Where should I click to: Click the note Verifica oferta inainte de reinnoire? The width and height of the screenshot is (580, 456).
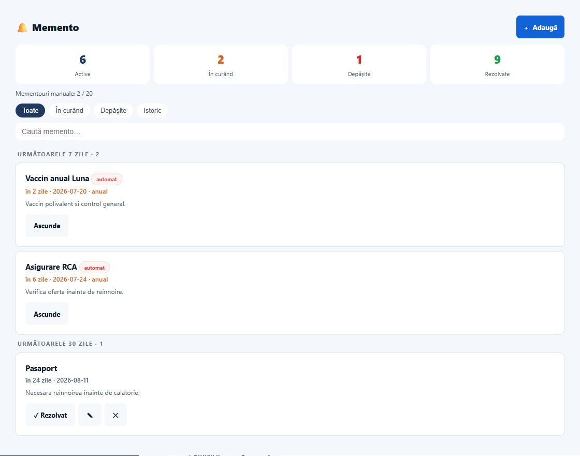[75, 292]
